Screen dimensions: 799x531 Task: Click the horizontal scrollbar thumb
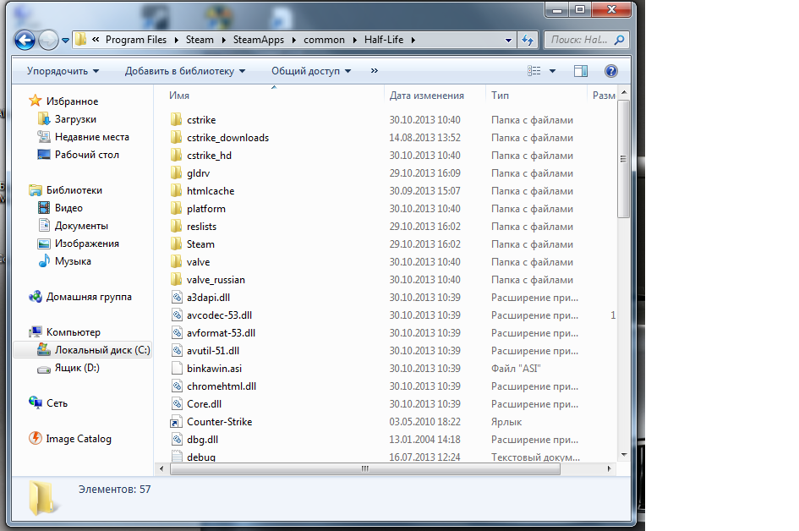click(x=365, y=468)
